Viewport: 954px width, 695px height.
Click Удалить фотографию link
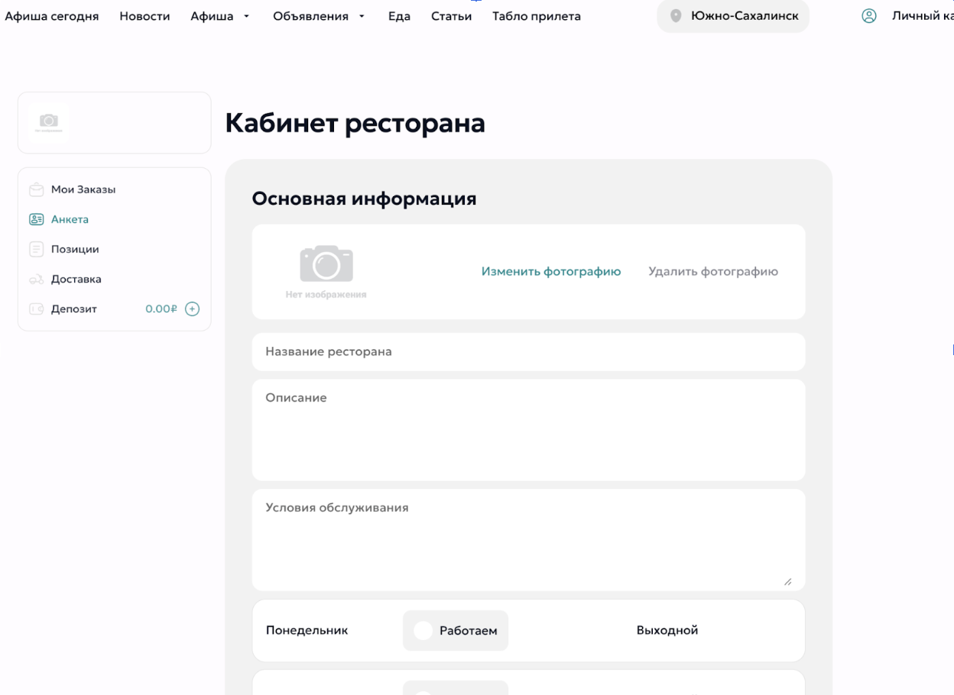[x=712, y=271]
